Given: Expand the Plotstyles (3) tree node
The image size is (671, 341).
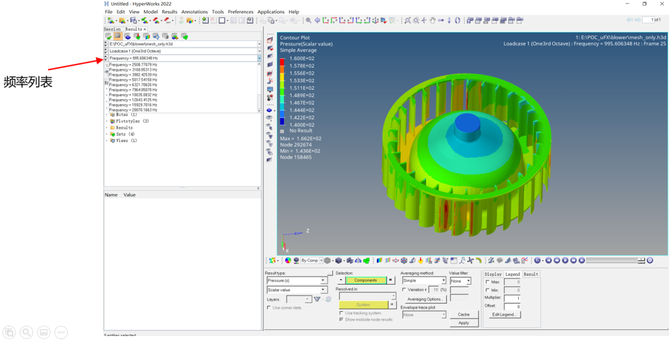Looking at the screenshot, I should (107, 121).
